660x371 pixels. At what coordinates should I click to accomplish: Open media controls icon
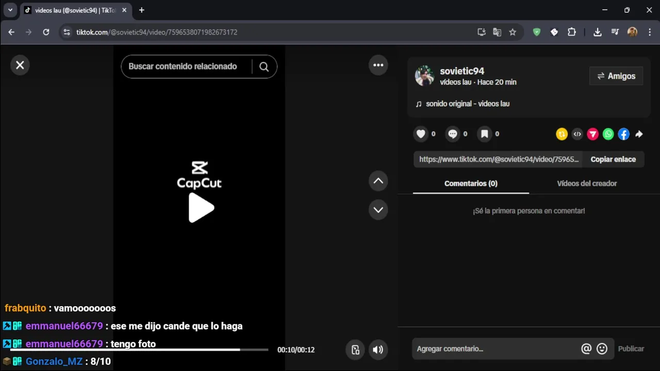(x=615, y=32)
